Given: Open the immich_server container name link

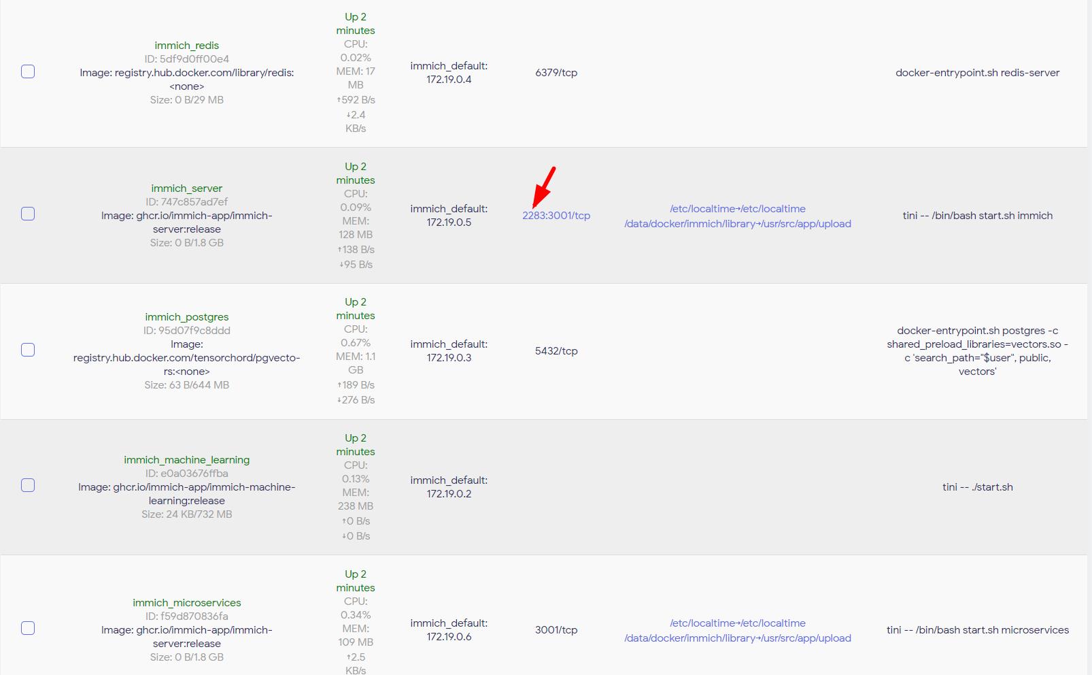Looking at the screenshot, I should click(187, 188).
